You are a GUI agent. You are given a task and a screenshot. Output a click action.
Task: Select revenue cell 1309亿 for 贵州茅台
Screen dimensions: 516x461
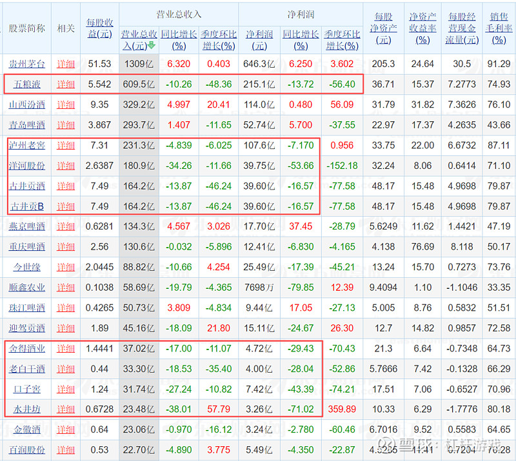[x=139, y=64]
